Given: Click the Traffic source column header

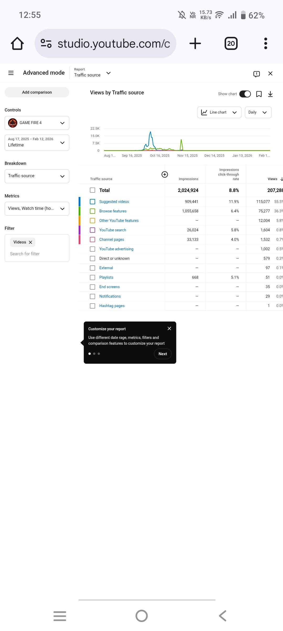Looking at the screenshot, I should [x=101, y=179].
